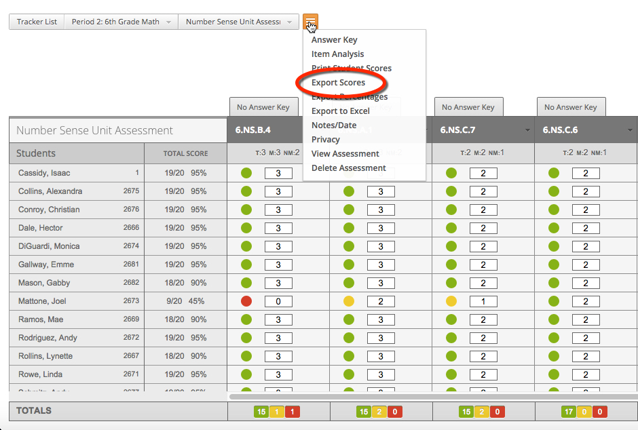This screenshot has width=638, height=430.
Task: Click No Answer Key above the 6.NS.C.6 column
Action: (x=571, y=106)
